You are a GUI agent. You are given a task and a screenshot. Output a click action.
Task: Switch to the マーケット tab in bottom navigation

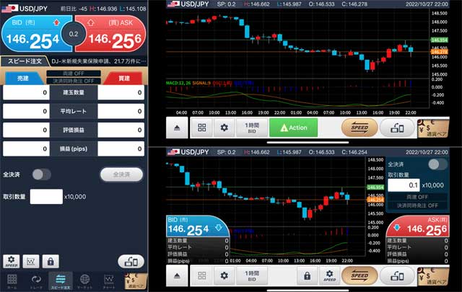click(84, 281)
